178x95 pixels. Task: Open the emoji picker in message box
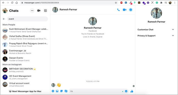tap(126, 91)
